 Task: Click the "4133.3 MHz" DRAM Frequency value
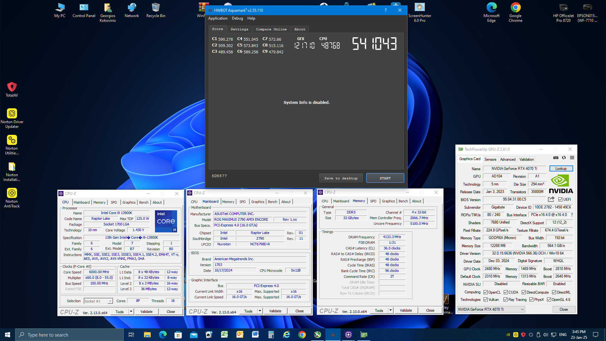(392, 237)
